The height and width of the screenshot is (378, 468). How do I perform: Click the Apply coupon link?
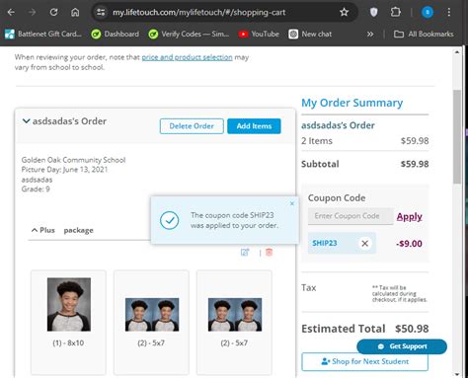coord(409,216)
